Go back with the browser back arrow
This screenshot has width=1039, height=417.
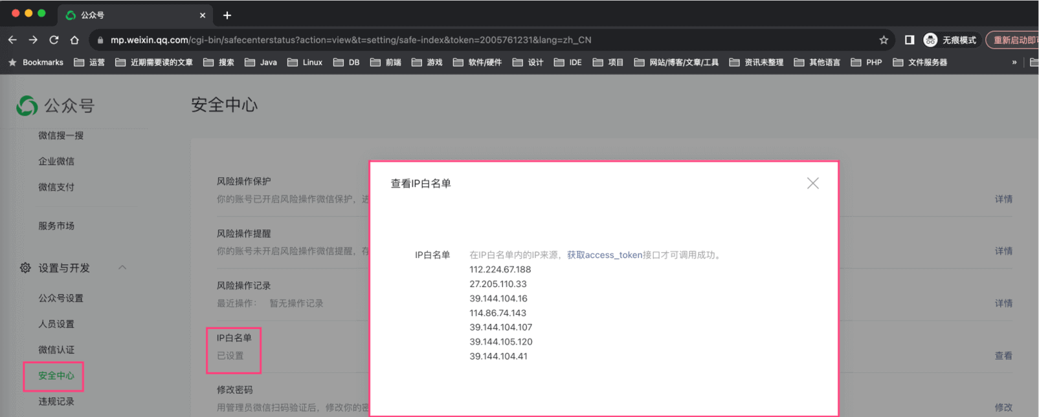point(12,40)
